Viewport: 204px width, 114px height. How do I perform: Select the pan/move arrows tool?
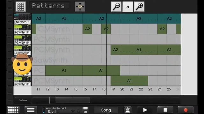(x=80, y=7)
